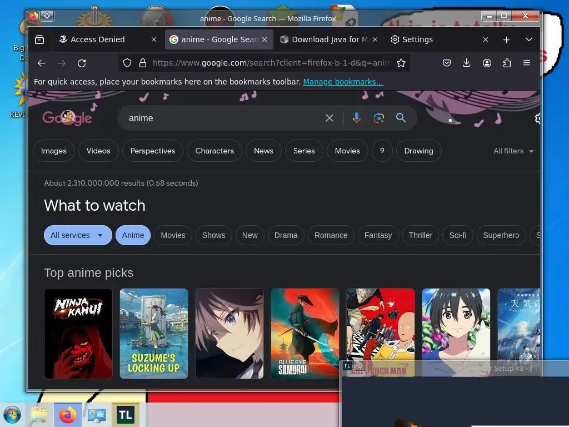This screenshot has height=427, width=569.
Task: Expand the All filters dropdown
Action: coord(513,151)
